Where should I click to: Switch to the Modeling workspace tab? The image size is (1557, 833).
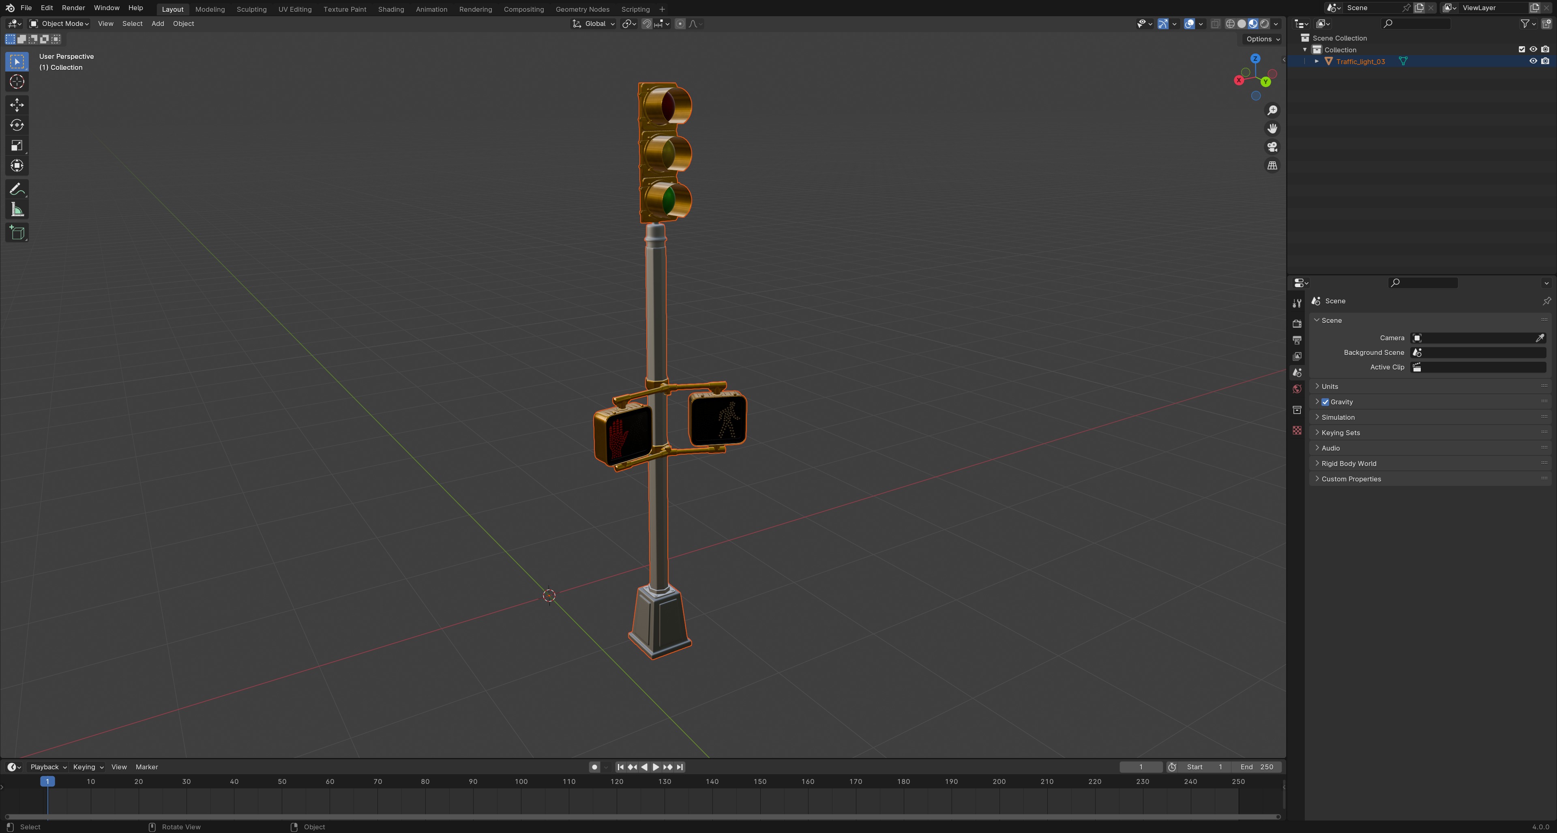pos(210,9)
